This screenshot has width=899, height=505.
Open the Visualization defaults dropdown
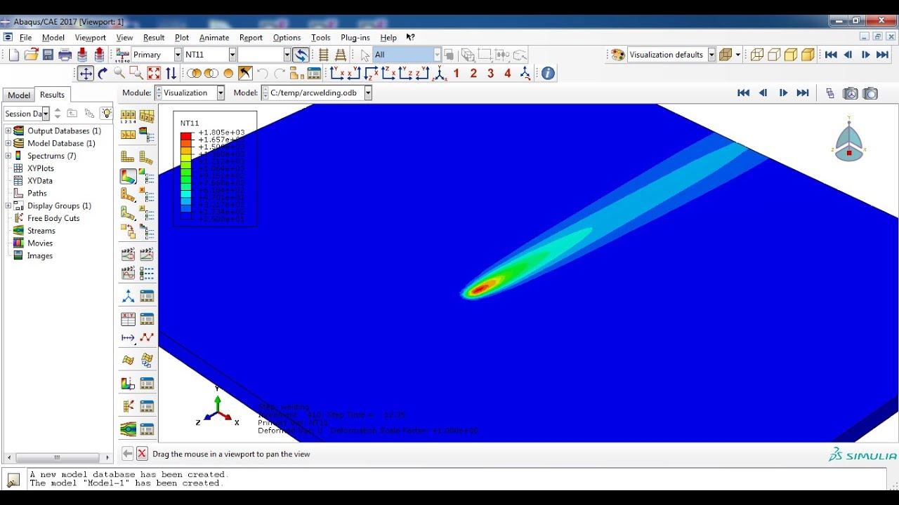pos(711,55)
